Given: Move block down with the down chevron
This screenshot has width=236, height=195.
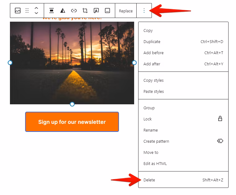Looking at the screenshot, I should [x=36, y=13].
